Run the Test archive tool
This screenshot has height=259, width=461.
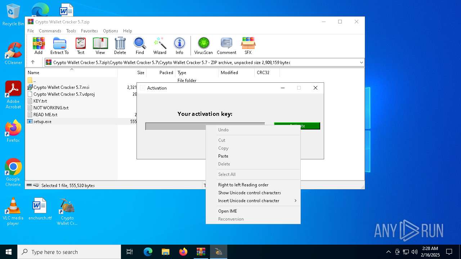[81, 46]
